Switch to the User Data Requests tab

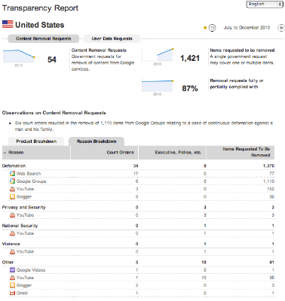pos(112,38)
